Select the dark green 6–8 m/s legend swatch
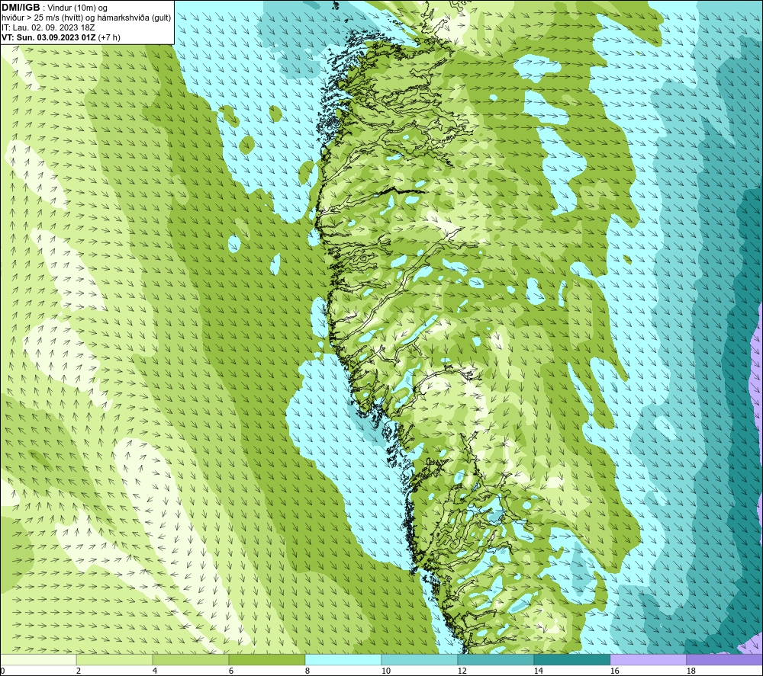This screenshot has height=676, width=763. click(x=266, y=660)
